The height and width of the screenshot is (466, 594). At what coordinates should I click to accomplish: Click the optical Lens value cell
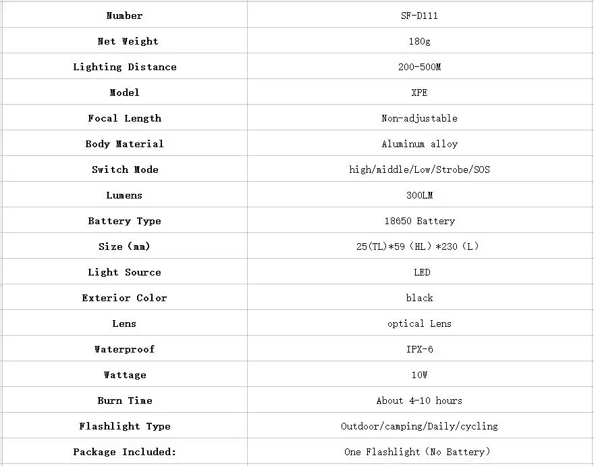tap(420, 323)
